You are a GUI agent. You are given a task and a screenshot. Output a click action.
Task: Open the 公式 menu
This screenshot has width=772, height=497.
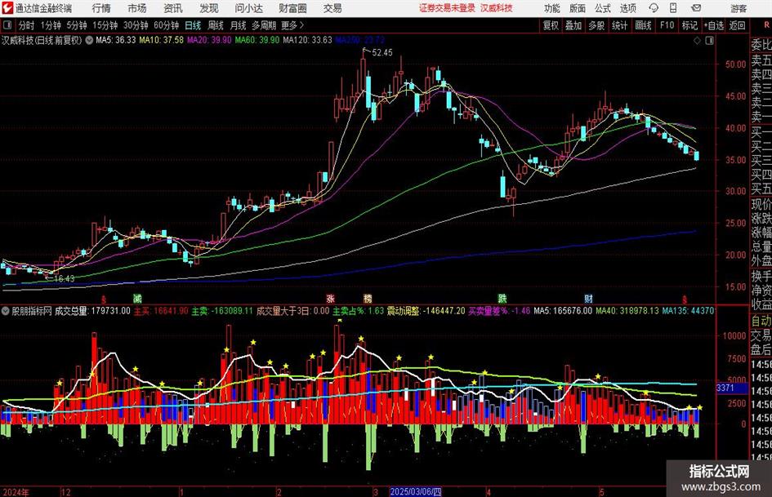(x=603, y=8)
